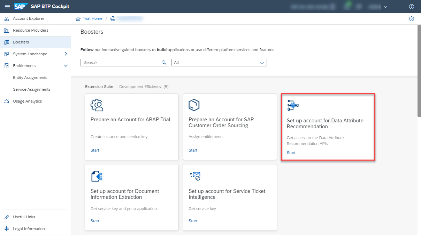
Task: Open the All category filter dropdown
Action: [x=219, y=63]
